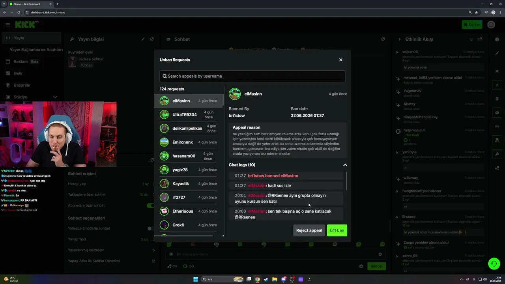Toggle the activity feed lightning icon in right toolbar
This screenshot has height=284, width=505.
[x=497, y=85]
